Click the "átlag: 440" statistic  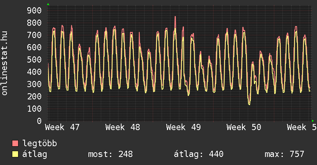coord(199,154)
